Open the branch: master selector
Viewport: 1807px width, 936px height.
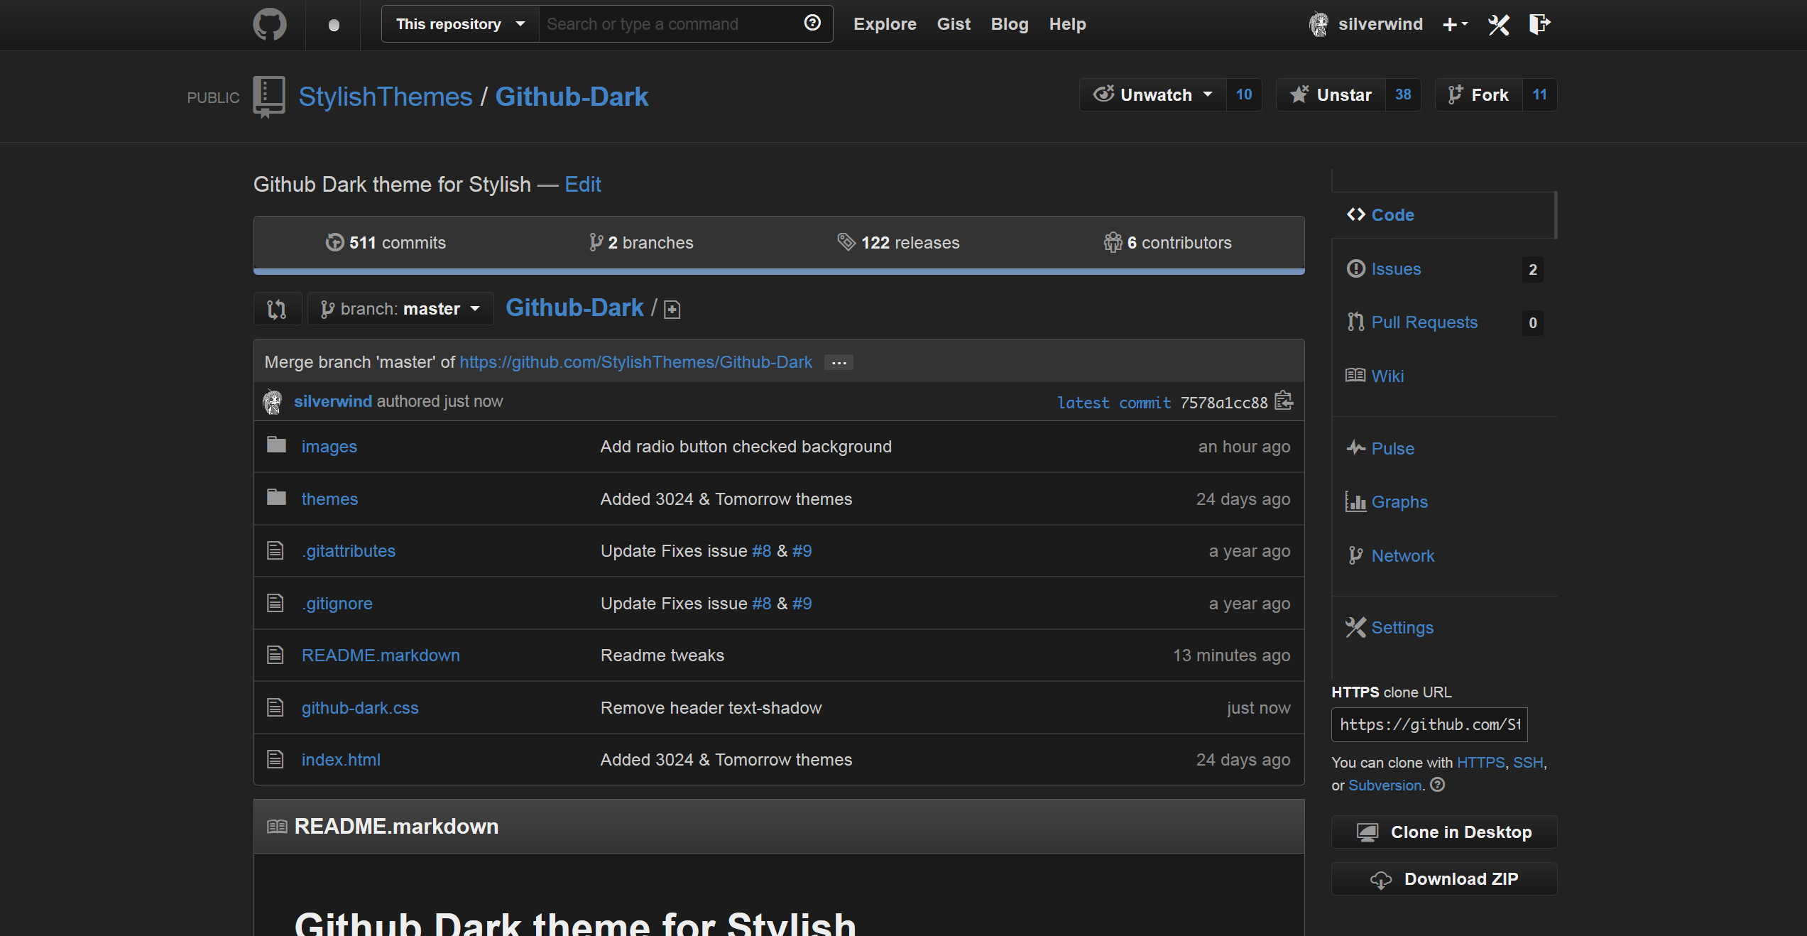[400, 309]
